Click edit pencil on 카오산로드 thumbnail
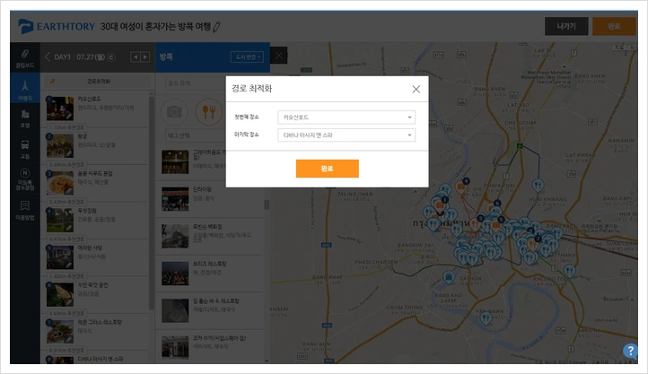 point(70,116)
